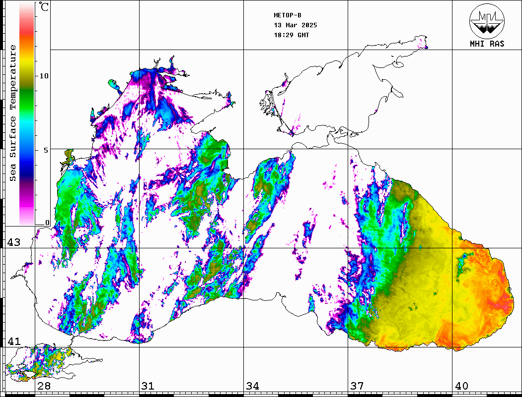Viewport: 522px width, 397px height.
Task: Click the °C unit label
Action: (x=44, y=6)
